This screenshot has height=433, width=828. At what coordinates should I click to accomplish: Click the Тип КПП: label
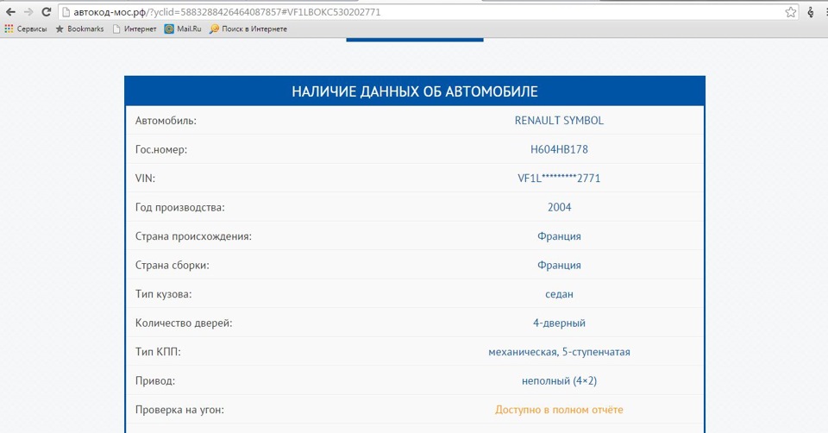pyautogui.click(x=157, y=352)
